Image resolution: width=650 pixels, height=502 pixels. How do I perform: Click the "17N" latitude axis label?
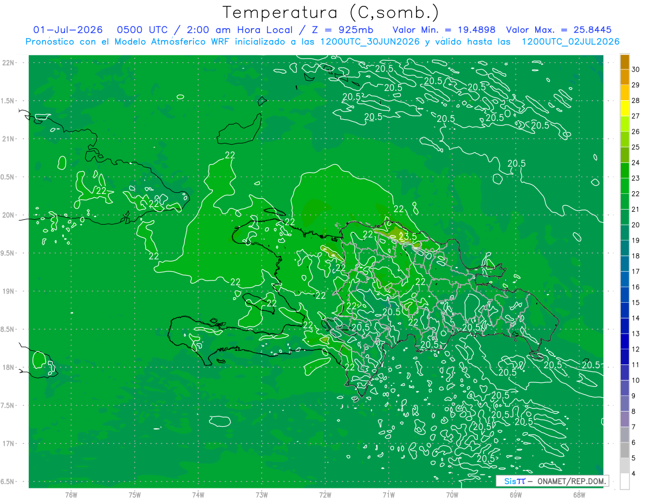[8, 444]
